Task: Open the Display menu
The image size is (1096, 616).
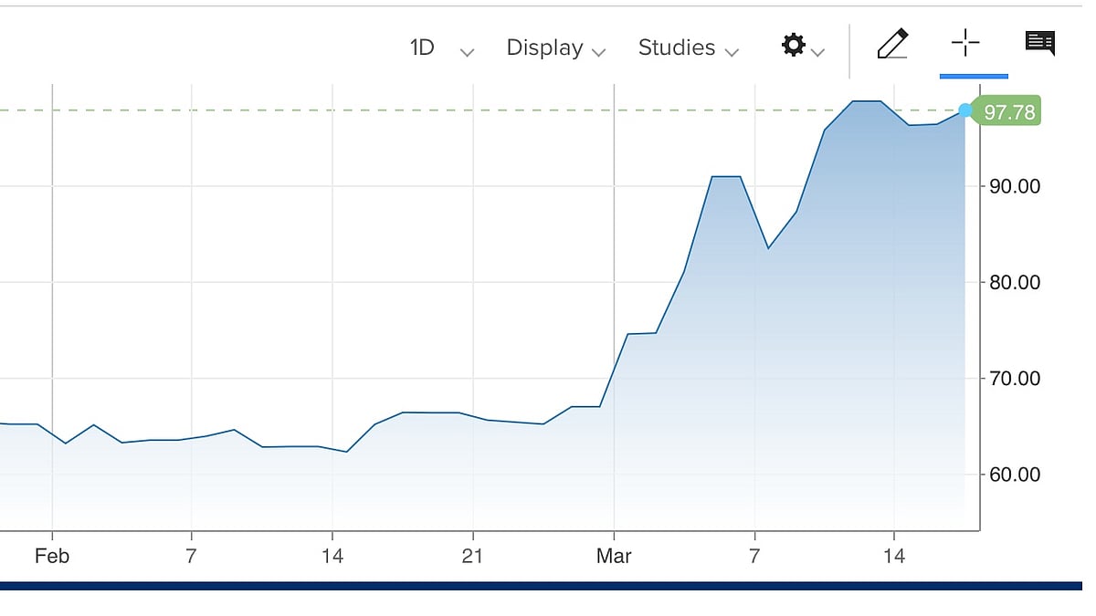Action: coord(544,47)
